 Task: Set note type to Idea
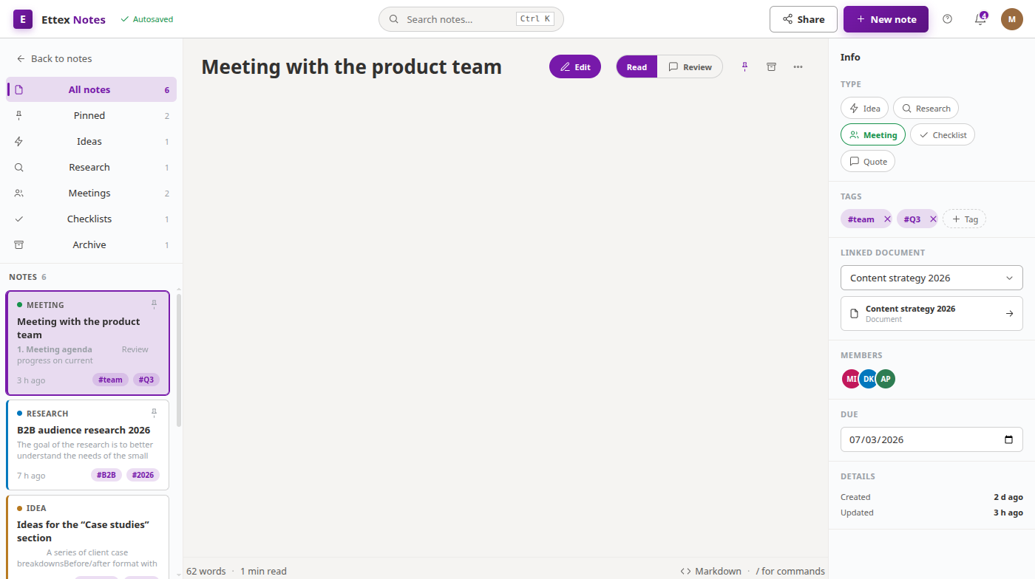coord(864,109)
